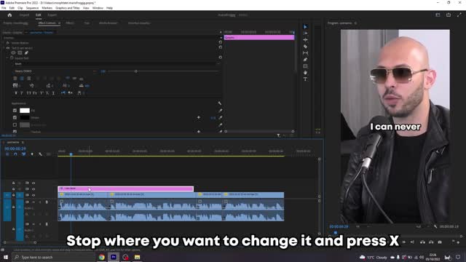Screen dimensions: 466x262
Task: Add Marker in Timeline
Action: [x=32, y=154]
